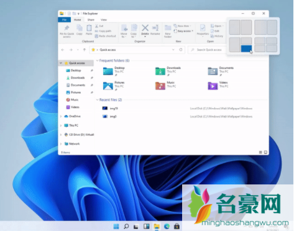Create a New folder from ribbon
This screenshot has height=231, width=294.
(168, 31)
